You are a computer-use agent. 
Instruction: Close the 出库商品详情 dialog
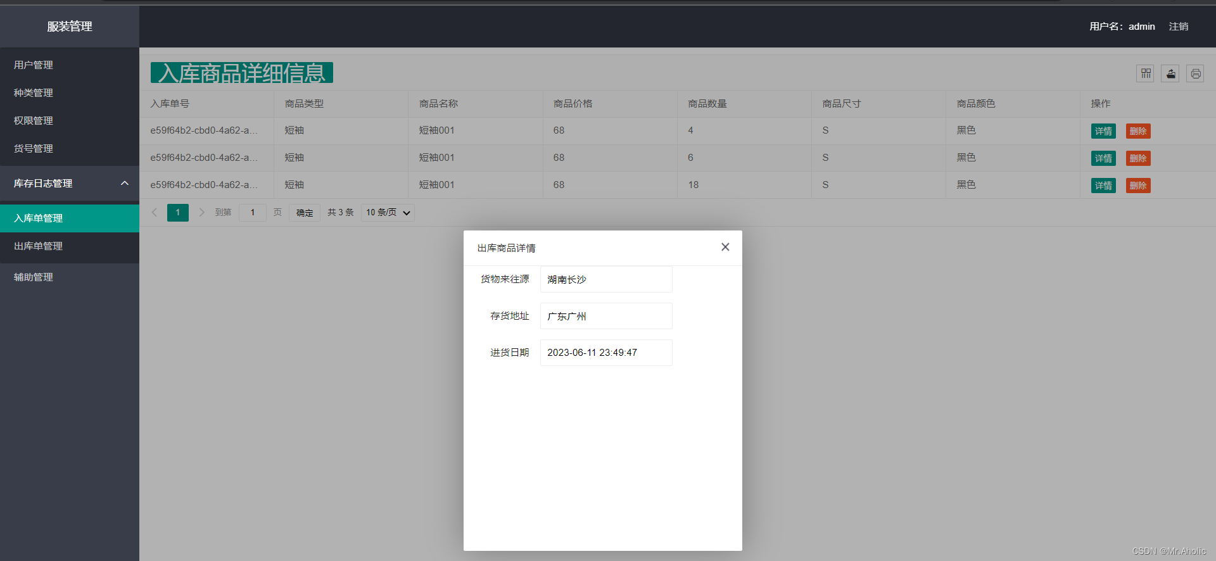tap(725, 247)
